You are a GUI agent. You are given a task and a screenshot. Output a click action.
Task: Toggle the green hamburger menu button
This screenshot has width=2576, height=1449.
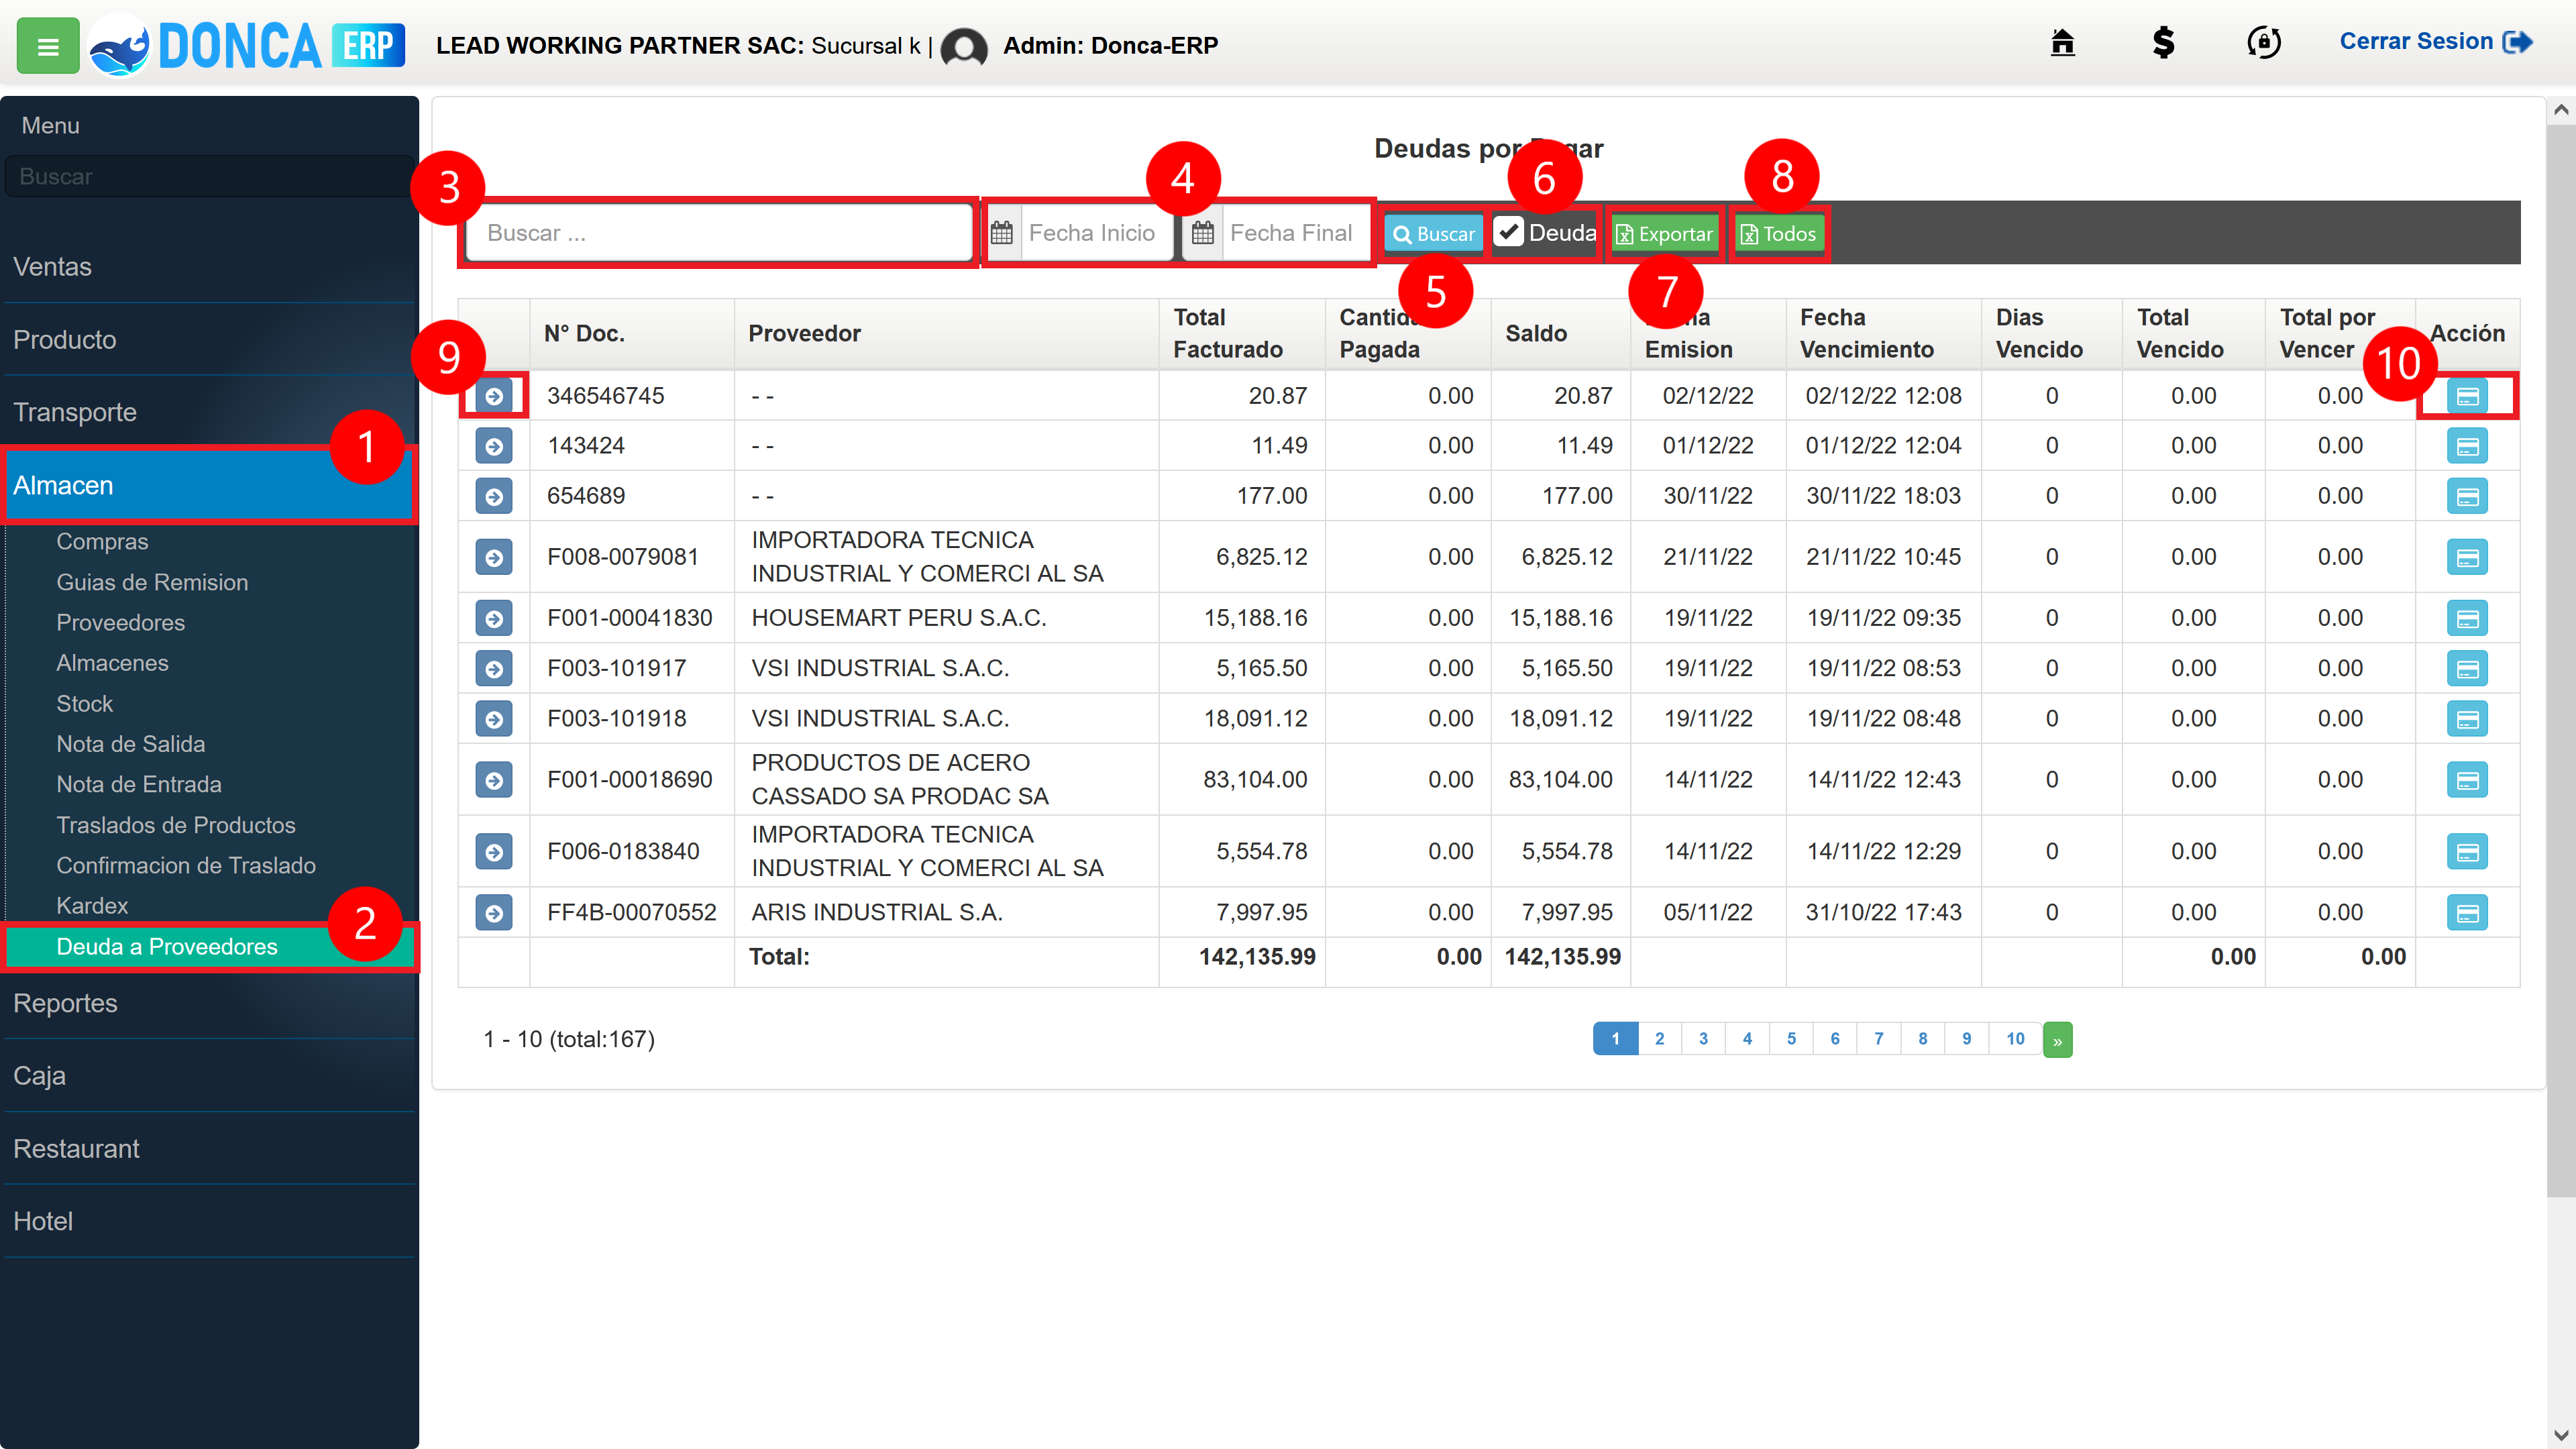click(47, 46)
